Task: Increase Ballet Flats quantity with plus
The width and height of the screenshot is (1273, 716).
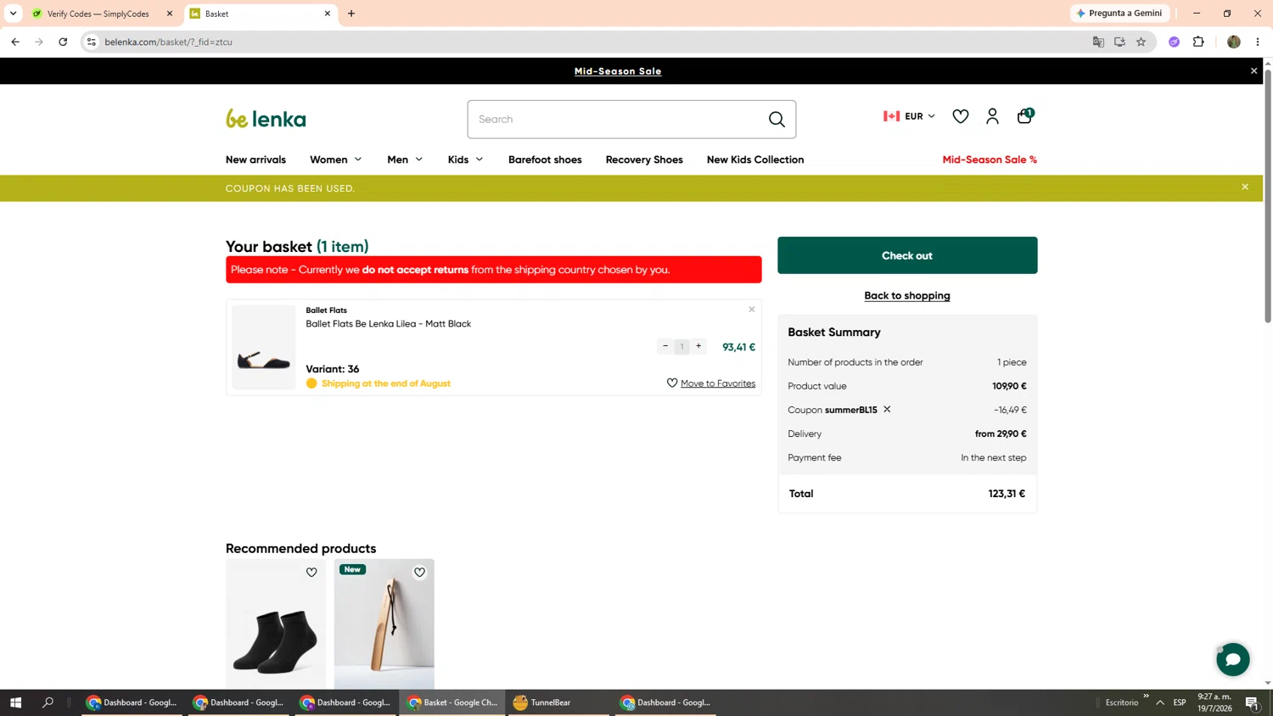Action: click(698, 346)
